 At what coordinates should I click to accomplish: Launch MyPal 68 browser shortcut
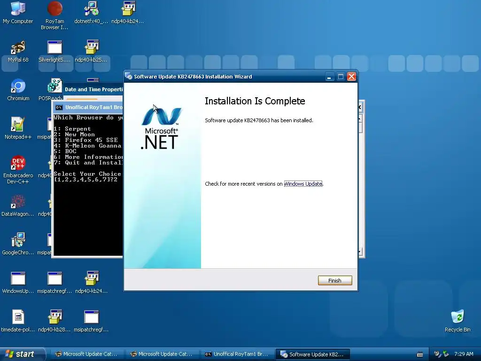point(18,51)
